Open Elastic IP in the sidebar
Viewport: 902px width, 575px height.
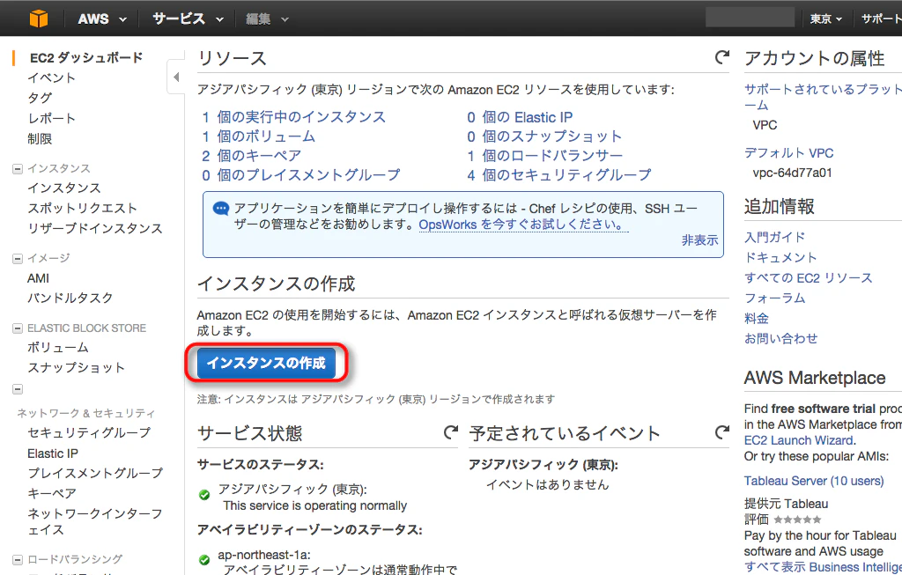(53, 453)
